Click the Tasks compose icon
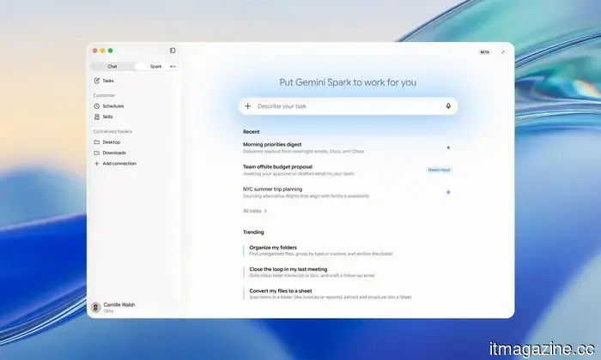Viewport: 601px width, 360px height. coord(96,81)
